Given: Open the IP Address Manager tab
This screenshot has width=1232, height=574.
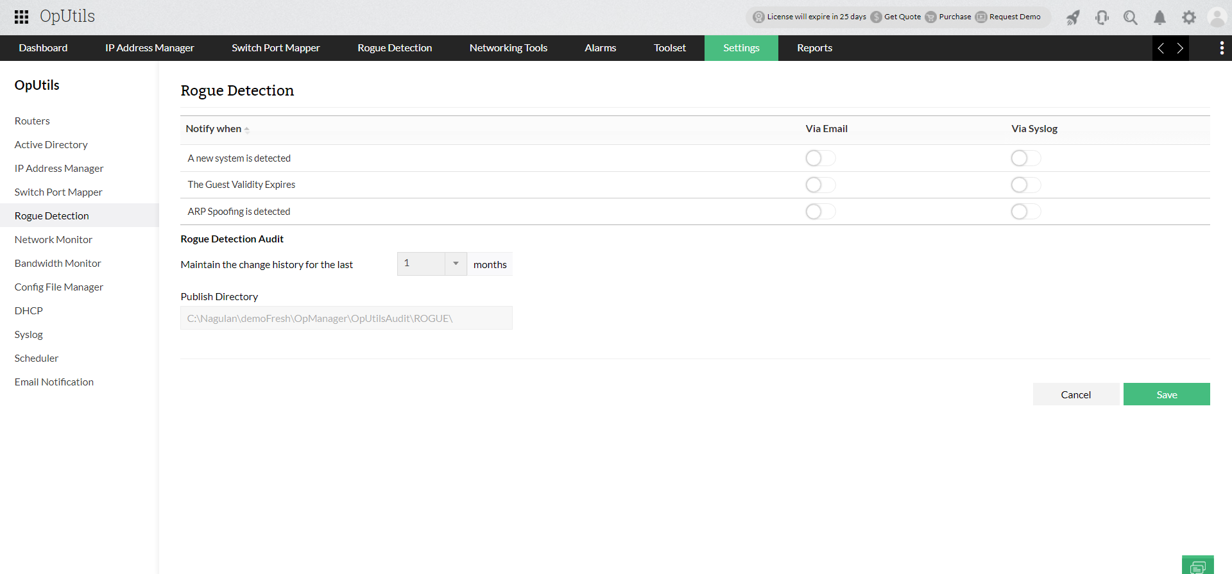Looking at the screenshot, I should pos(150,48).
